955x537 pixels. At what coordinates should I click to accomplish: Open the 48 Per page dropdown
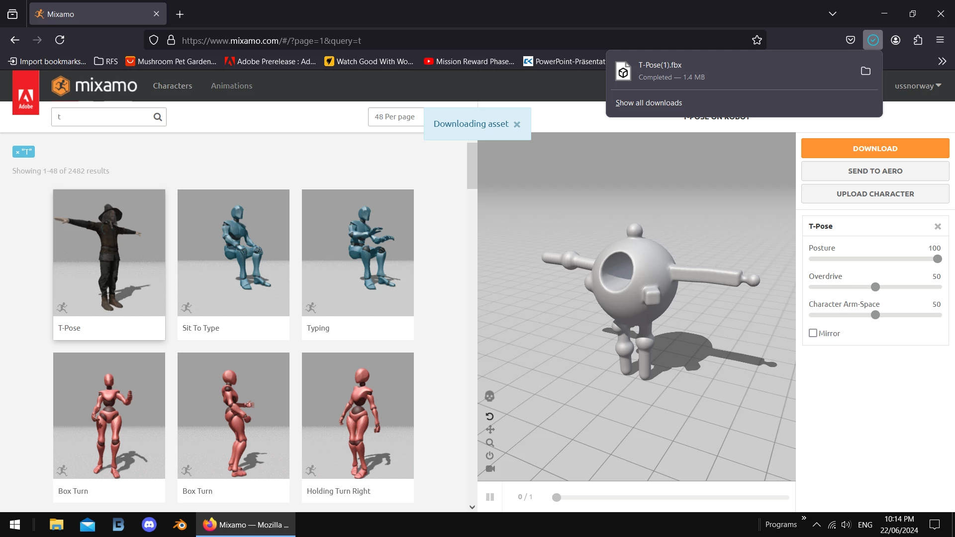pyautogui.click(x=395, y=117)
